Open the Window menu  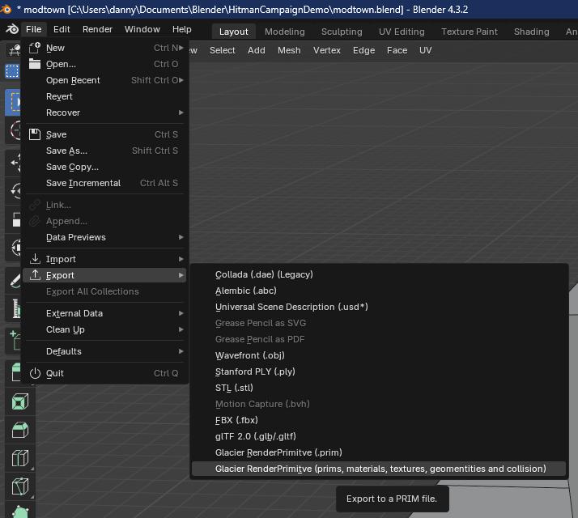click(x=142, y=29)
